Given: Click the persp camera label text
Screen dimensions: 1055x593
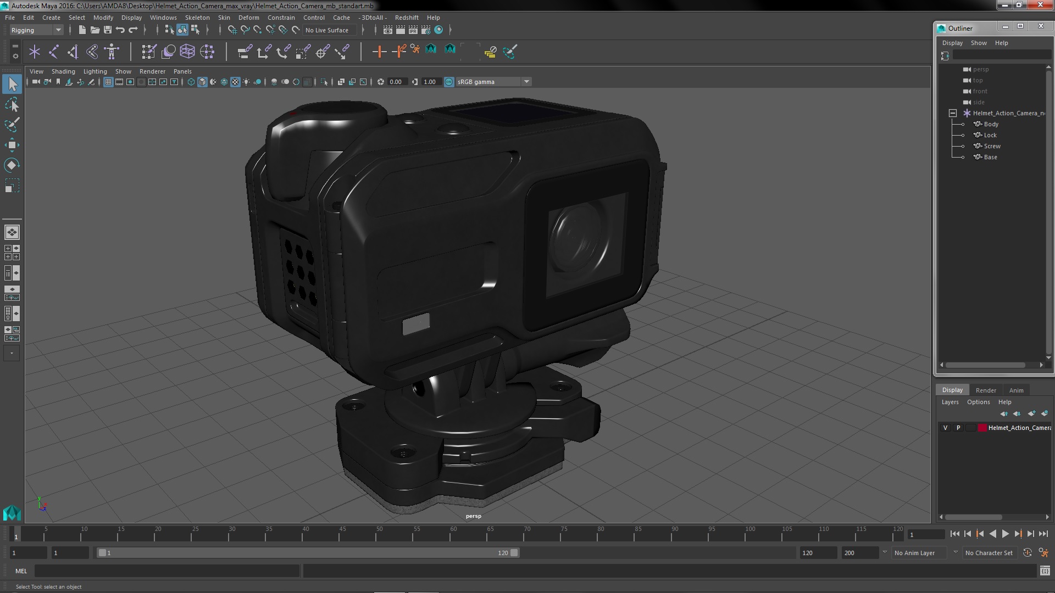Looking at the screenshot, I should click(473, 515).
